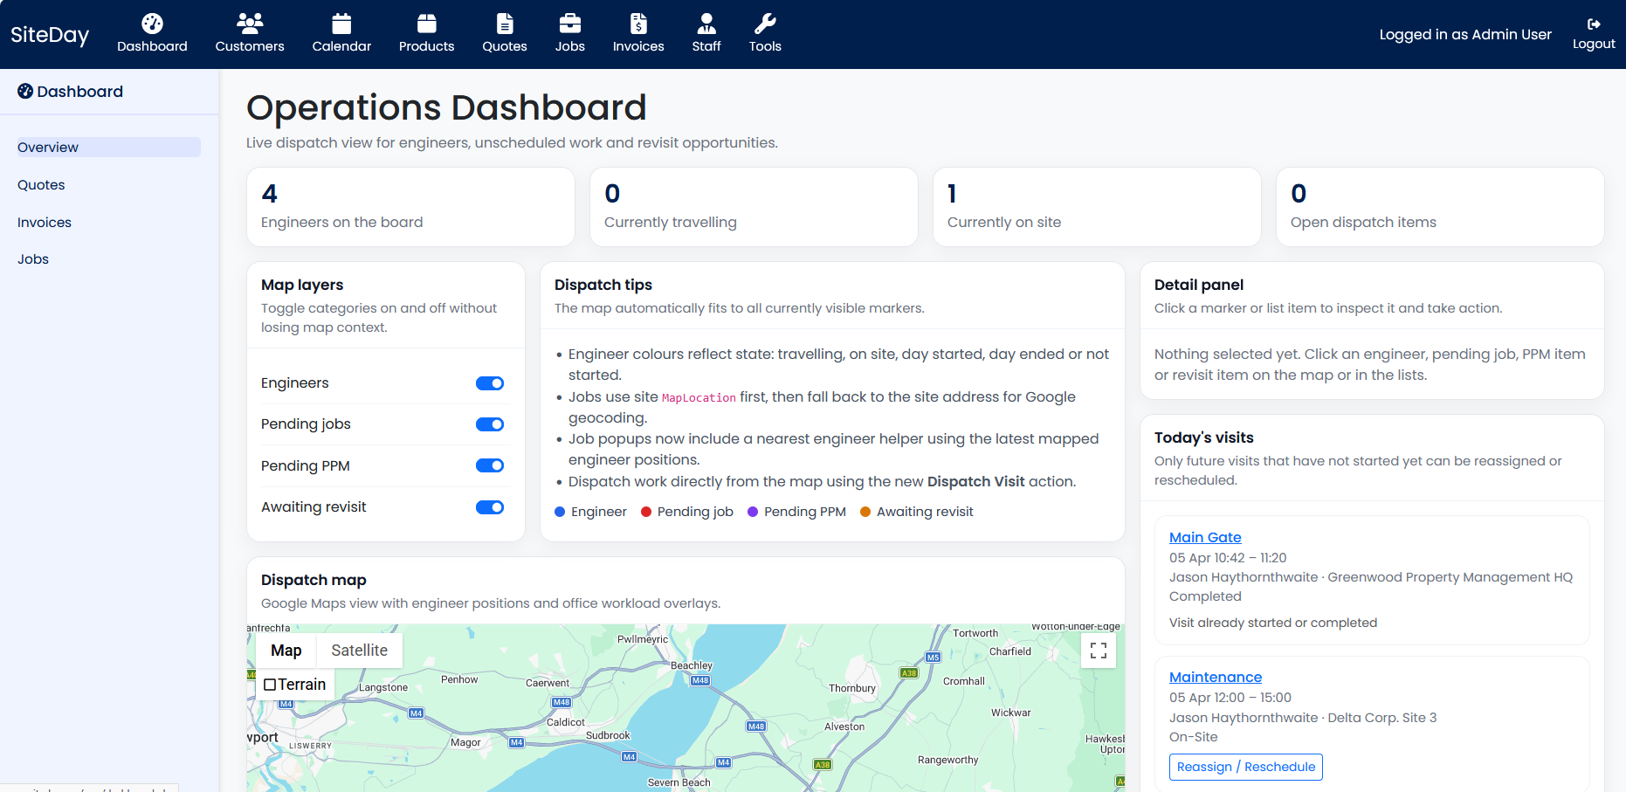1626x792 pixels.
Task: Select Jobs in the left sidebar
Action: click(x=33, y=259)
